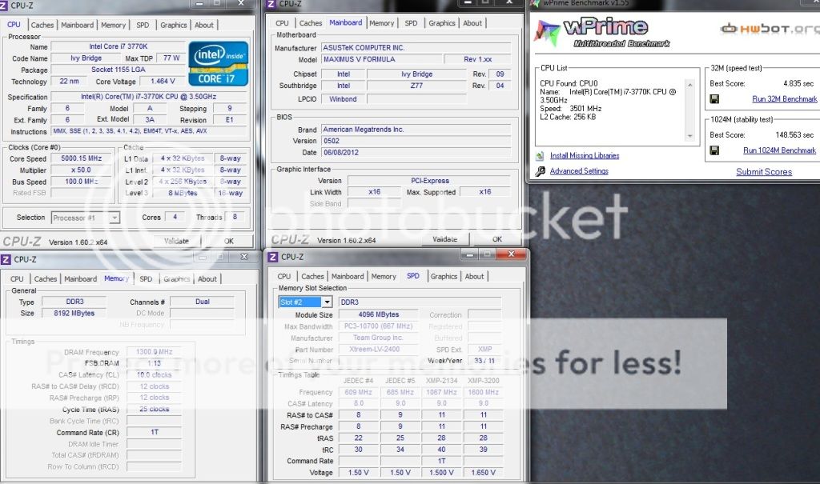
Task: Click Validate in the Motherboard CPU-Z window
Action: tap(445, 239)
